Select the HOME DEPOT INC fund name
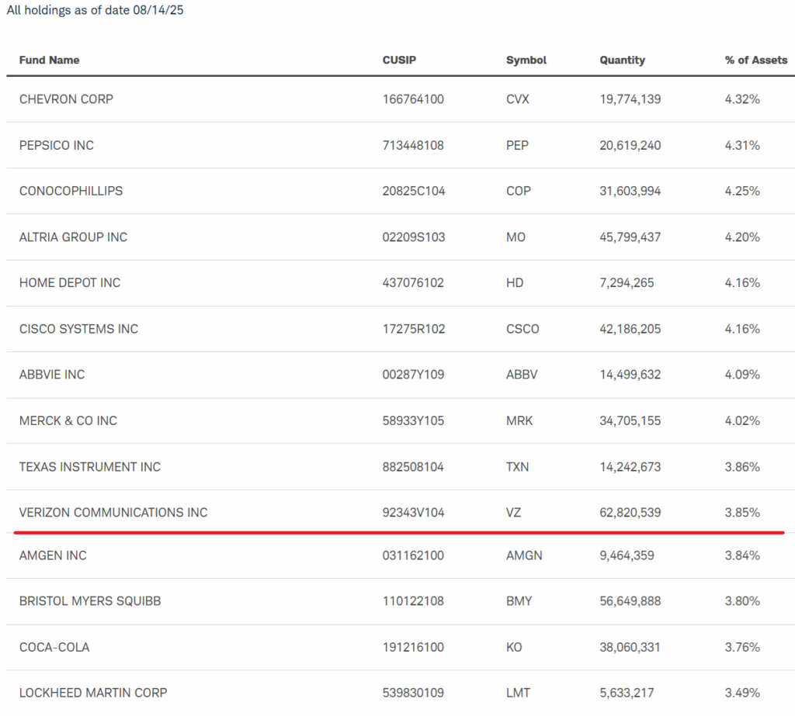Image resolution: width=795 pixels, height=716 pixels. tap(70, 282)
